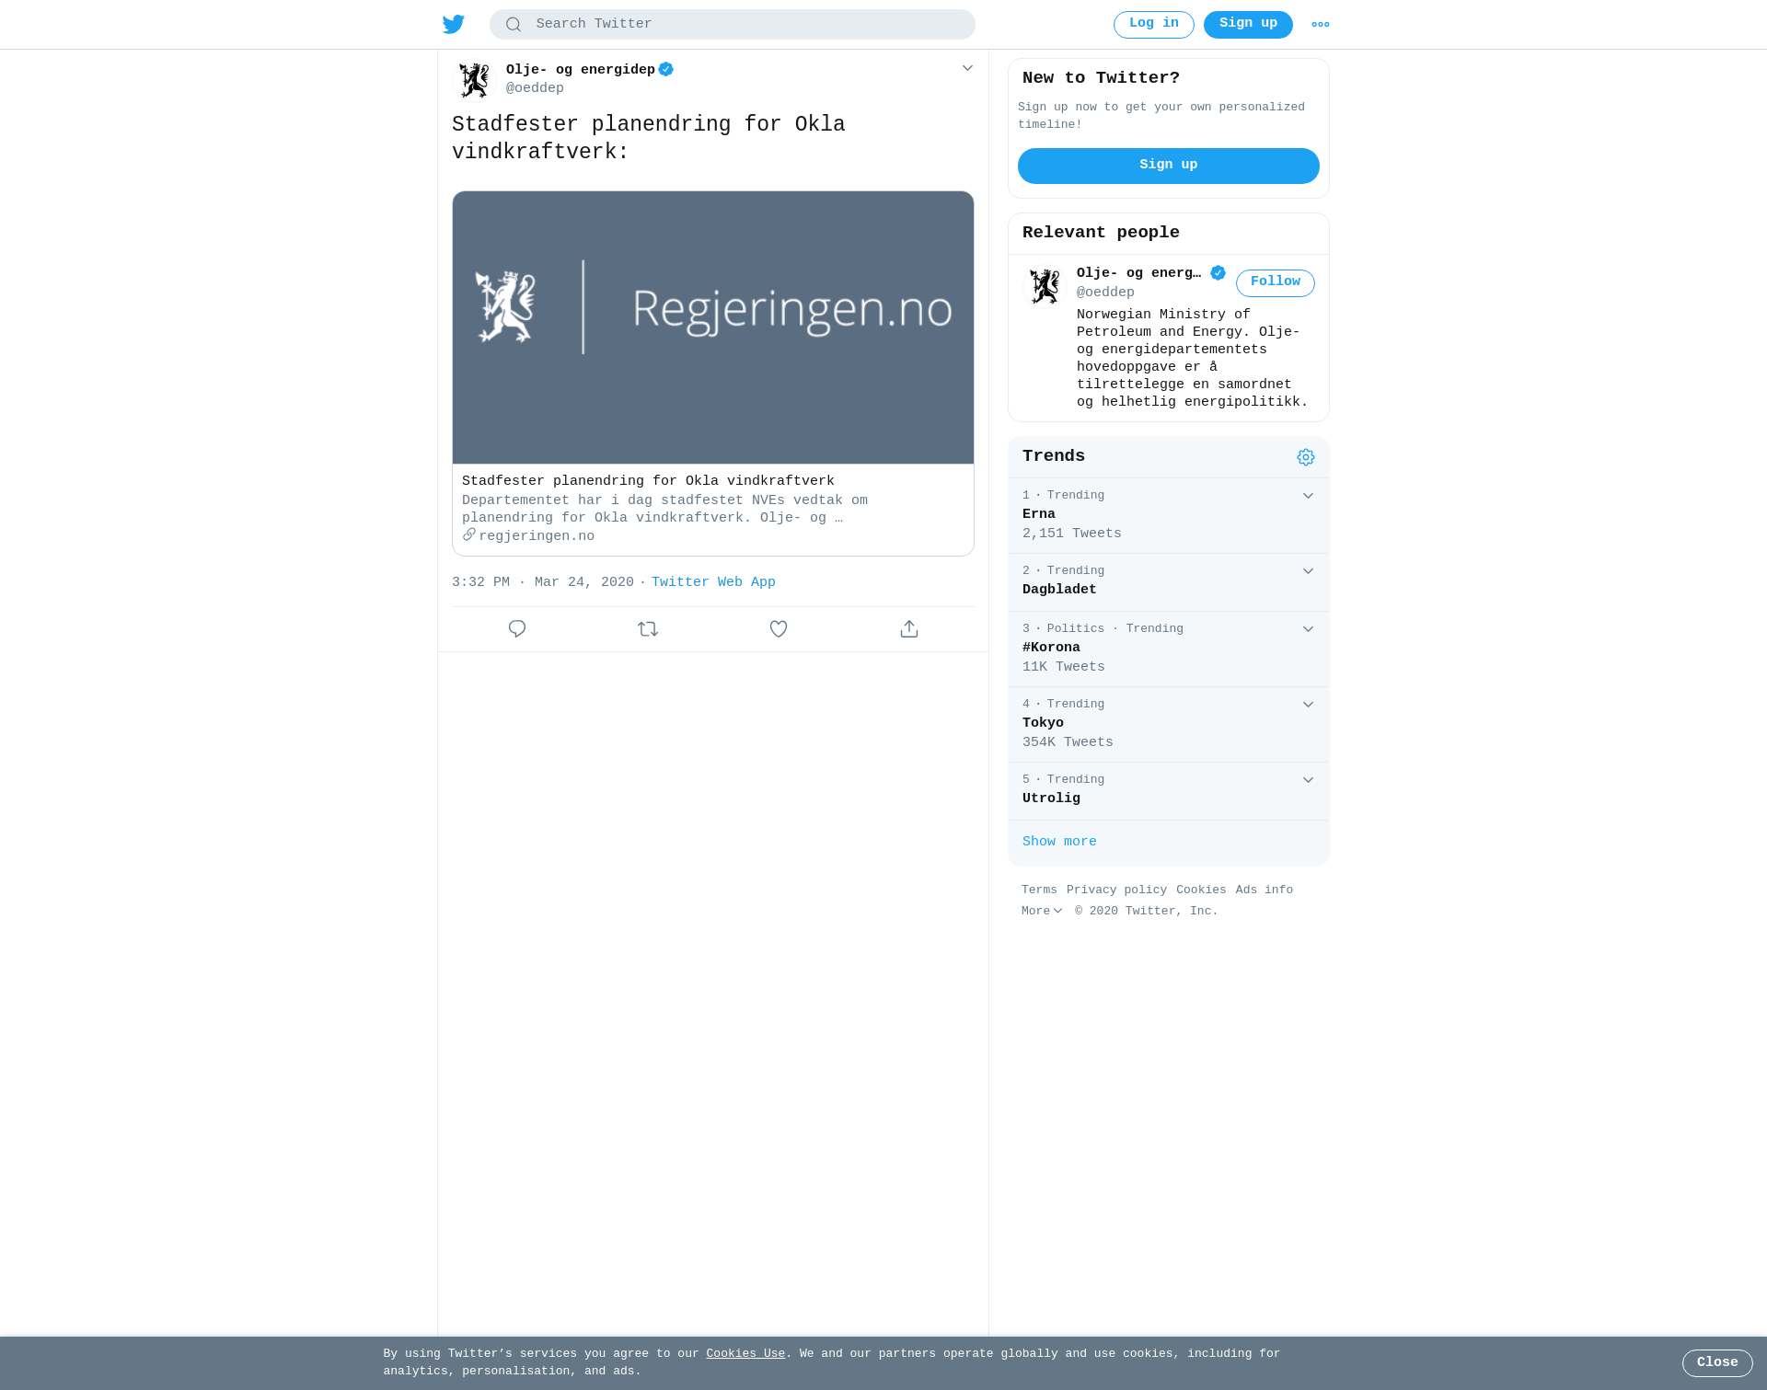The image size is (1767, 1390).
Task: Open Show more trends link
Action: coord(1059,842)
